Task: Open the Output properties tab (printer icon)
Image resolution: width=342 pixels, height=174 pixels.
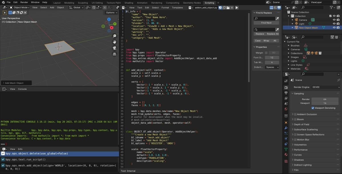Action: coord(286,93)
